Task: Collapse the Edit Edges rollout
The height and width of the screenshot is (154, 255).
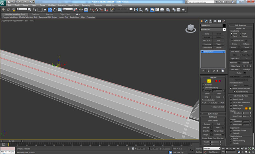Action: click(x=213, y=117)
